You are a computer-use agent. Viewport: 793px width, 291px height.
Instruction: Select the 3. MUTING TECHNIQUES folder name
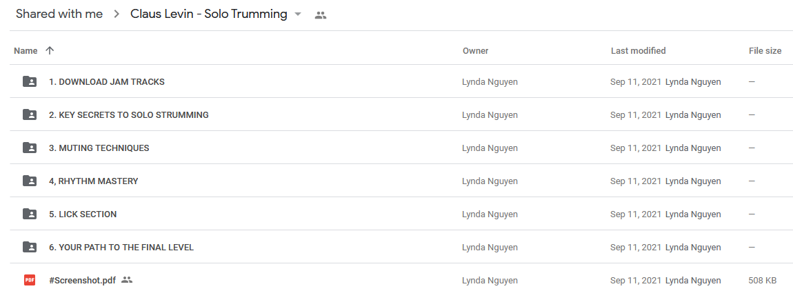99,148
